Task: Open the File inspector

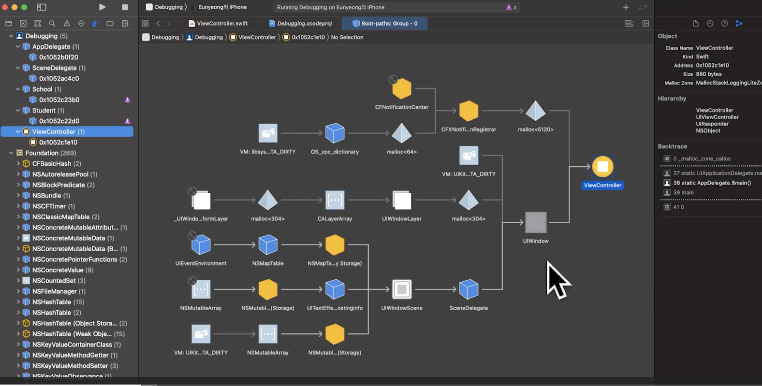Action: point(696,23)
